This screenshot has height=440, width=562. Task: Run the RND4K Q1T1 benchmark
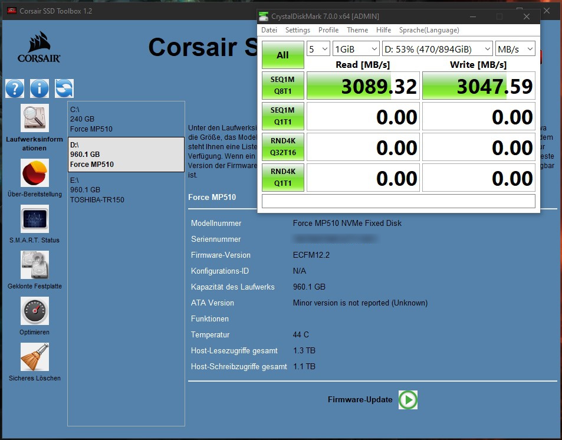point(283,178)
